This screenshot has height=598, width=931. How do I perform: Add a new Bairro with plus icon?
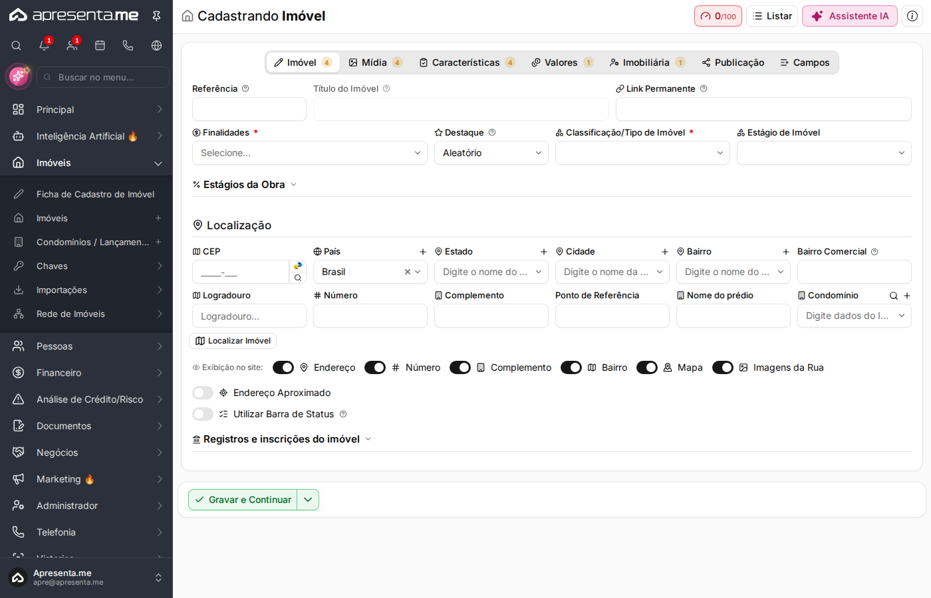785,252
